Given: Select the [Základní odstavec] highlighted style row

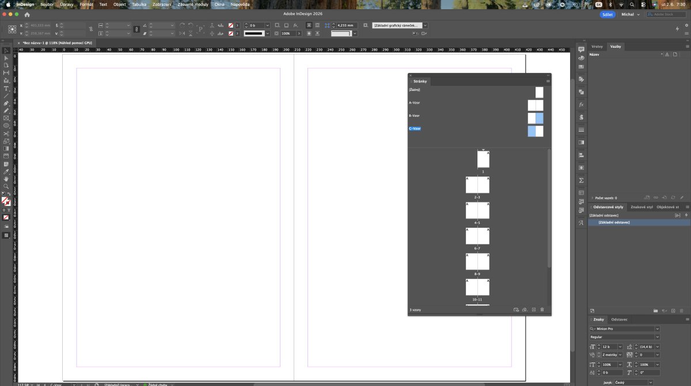Looking at the screenshot, I should point(639,222).
